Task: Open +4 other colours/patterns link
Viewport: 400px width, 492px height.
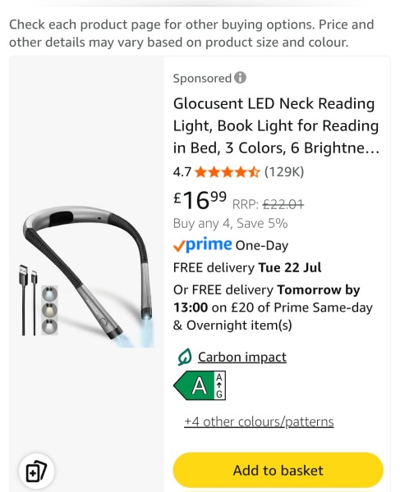Action: [x=259, y=421]
